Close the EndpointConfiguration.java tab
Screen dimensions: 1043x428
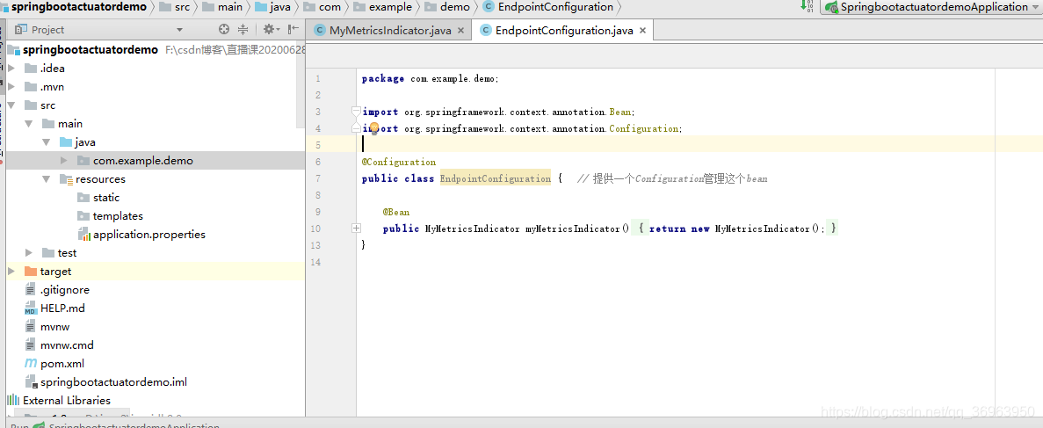[642, 32]
